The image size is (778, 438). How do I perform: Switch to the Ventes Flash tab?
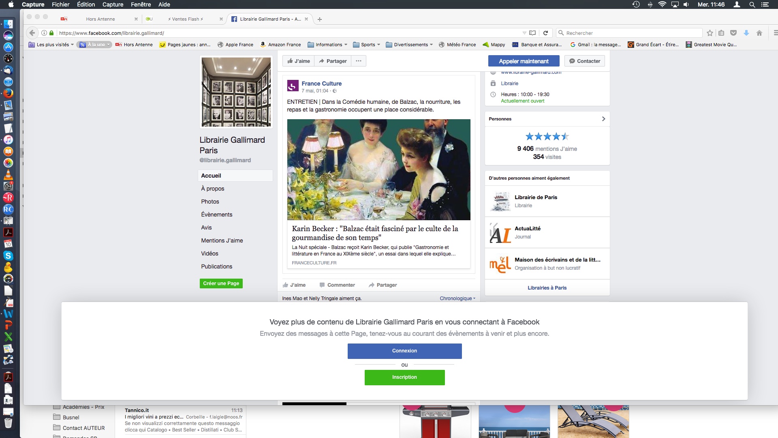tap(184, 19)
